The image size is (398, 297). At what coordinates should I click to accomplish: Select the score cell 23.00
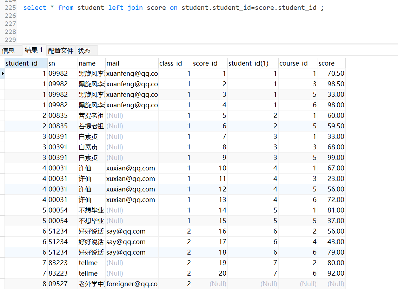click(332, 178)
